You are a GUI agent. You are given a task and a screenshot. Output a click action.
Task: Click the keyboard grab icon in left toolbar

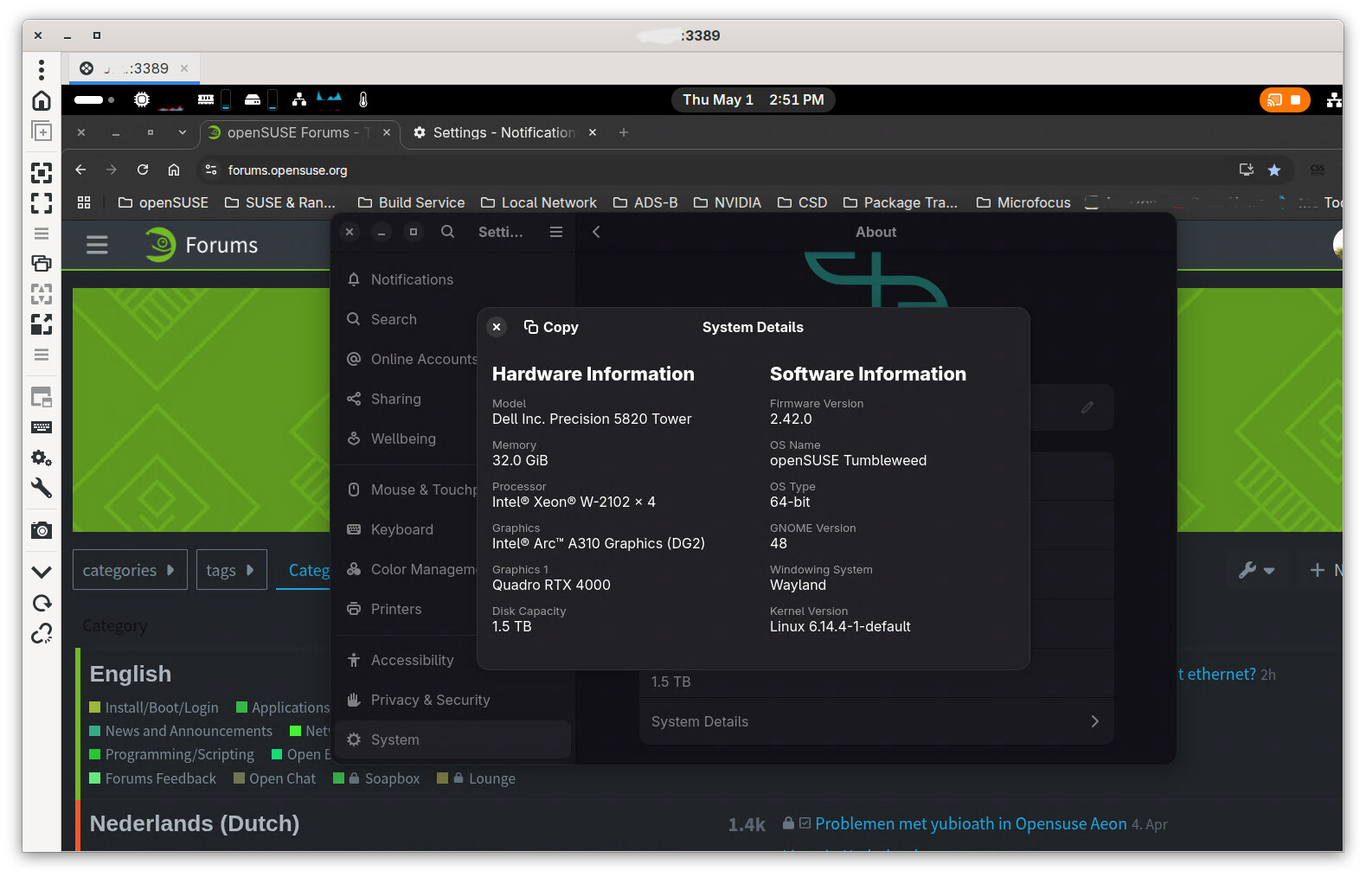41,427
